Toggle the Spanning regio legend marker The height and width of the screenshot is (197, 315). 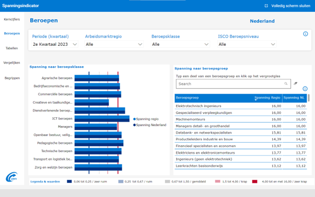tap(134, 119)
